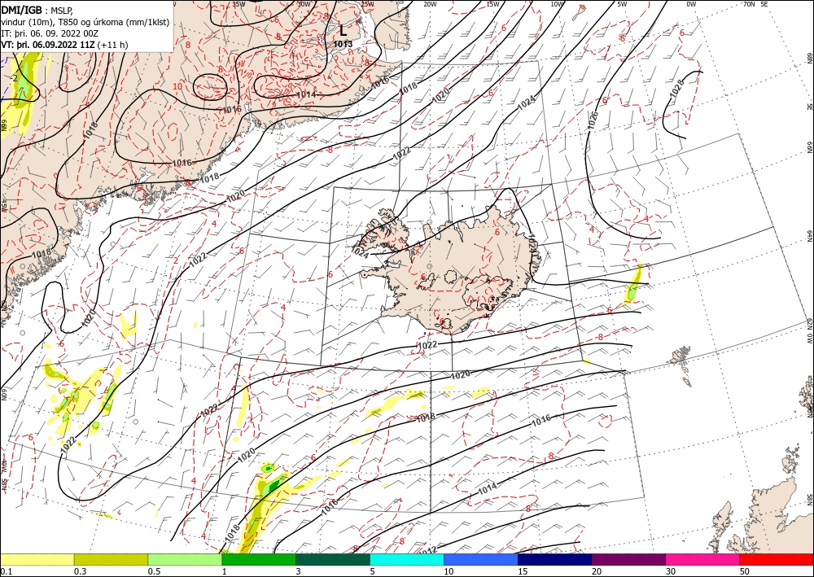
Task: Click the 1012 isobar label at the bottom
Action: [427, 550]
